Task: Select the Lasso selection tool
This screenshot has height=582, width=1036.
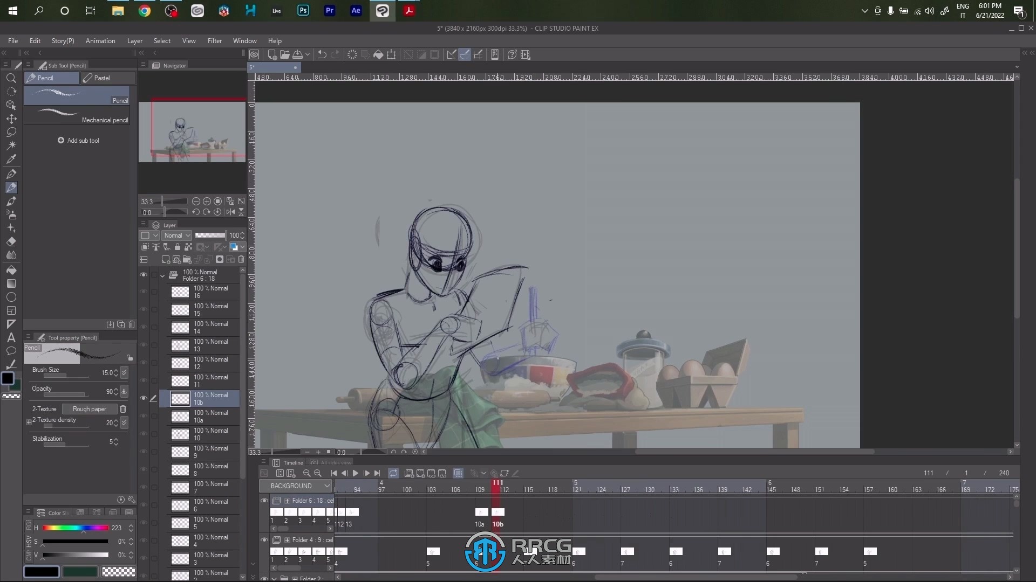Action: point(11,133)
